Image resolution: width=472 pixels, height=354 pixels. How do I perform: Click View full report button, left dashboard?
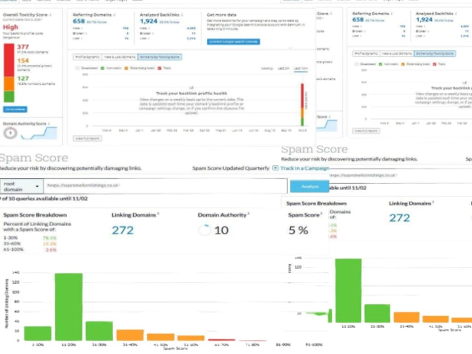click(88, 138)
